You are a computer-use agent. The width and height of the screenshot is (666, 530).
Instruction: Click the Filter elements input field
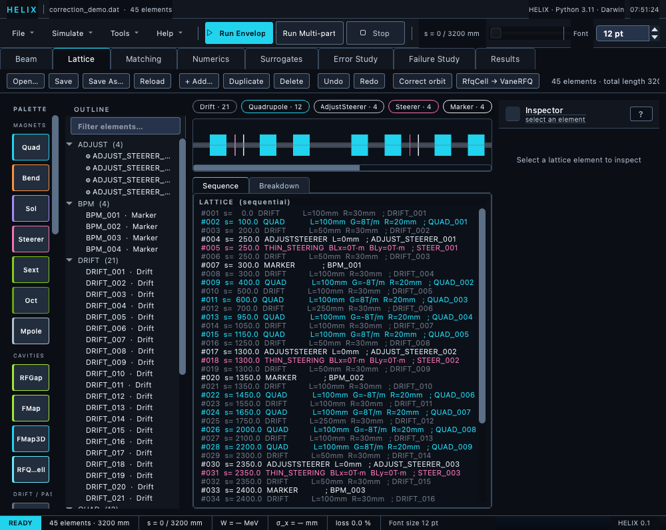coord(125,126)
